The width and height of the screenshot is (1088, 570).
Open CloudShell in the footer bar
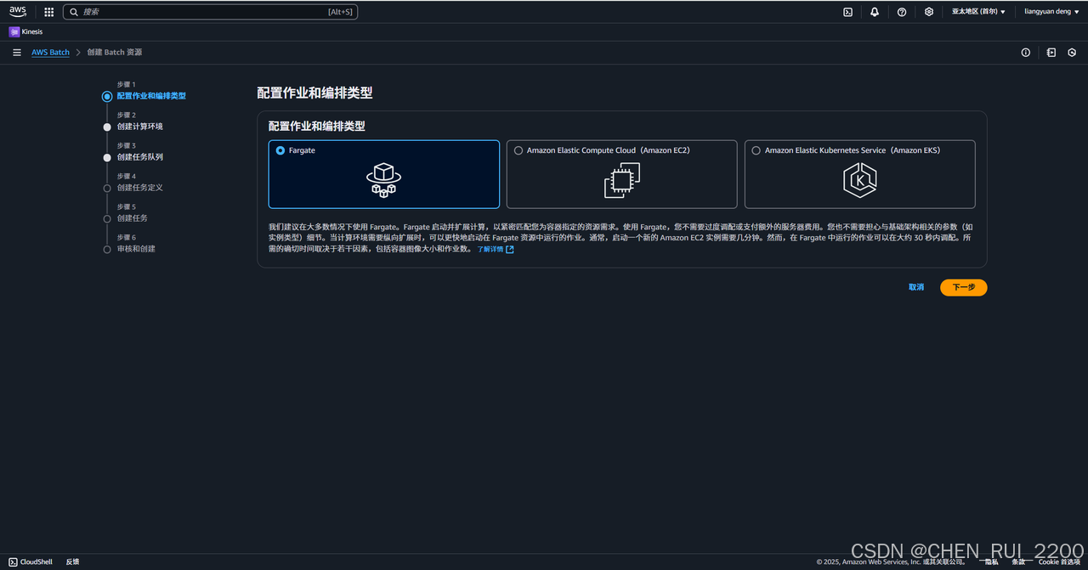pyautogui.click(x=31, y=562)
